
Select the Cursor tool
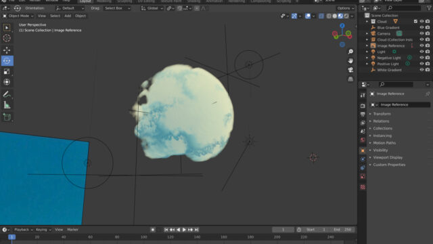(x=7, y=38)
